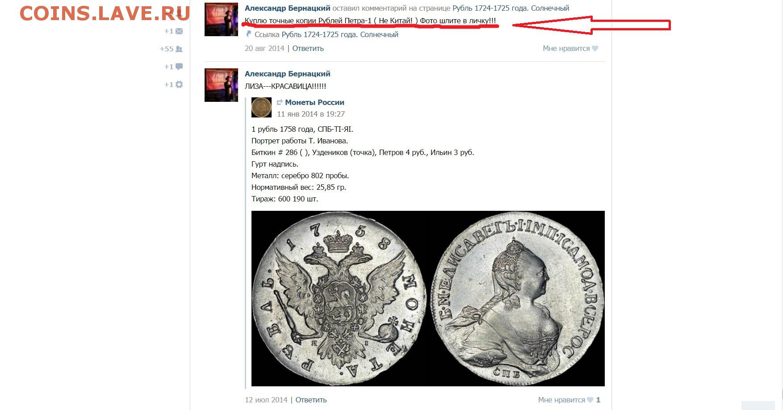Click Ответить under the 20 авг comment
Viewport: 783px width, 410px height.
(x=308, y=48)
